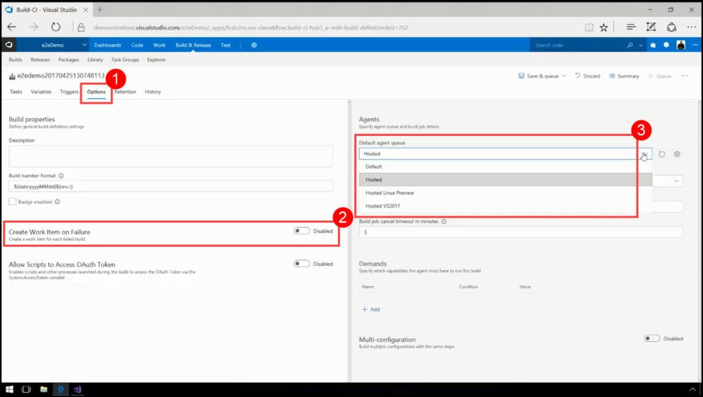
Task: Open File Explorer from the taskbar
Action: click(x=43, y=389)
